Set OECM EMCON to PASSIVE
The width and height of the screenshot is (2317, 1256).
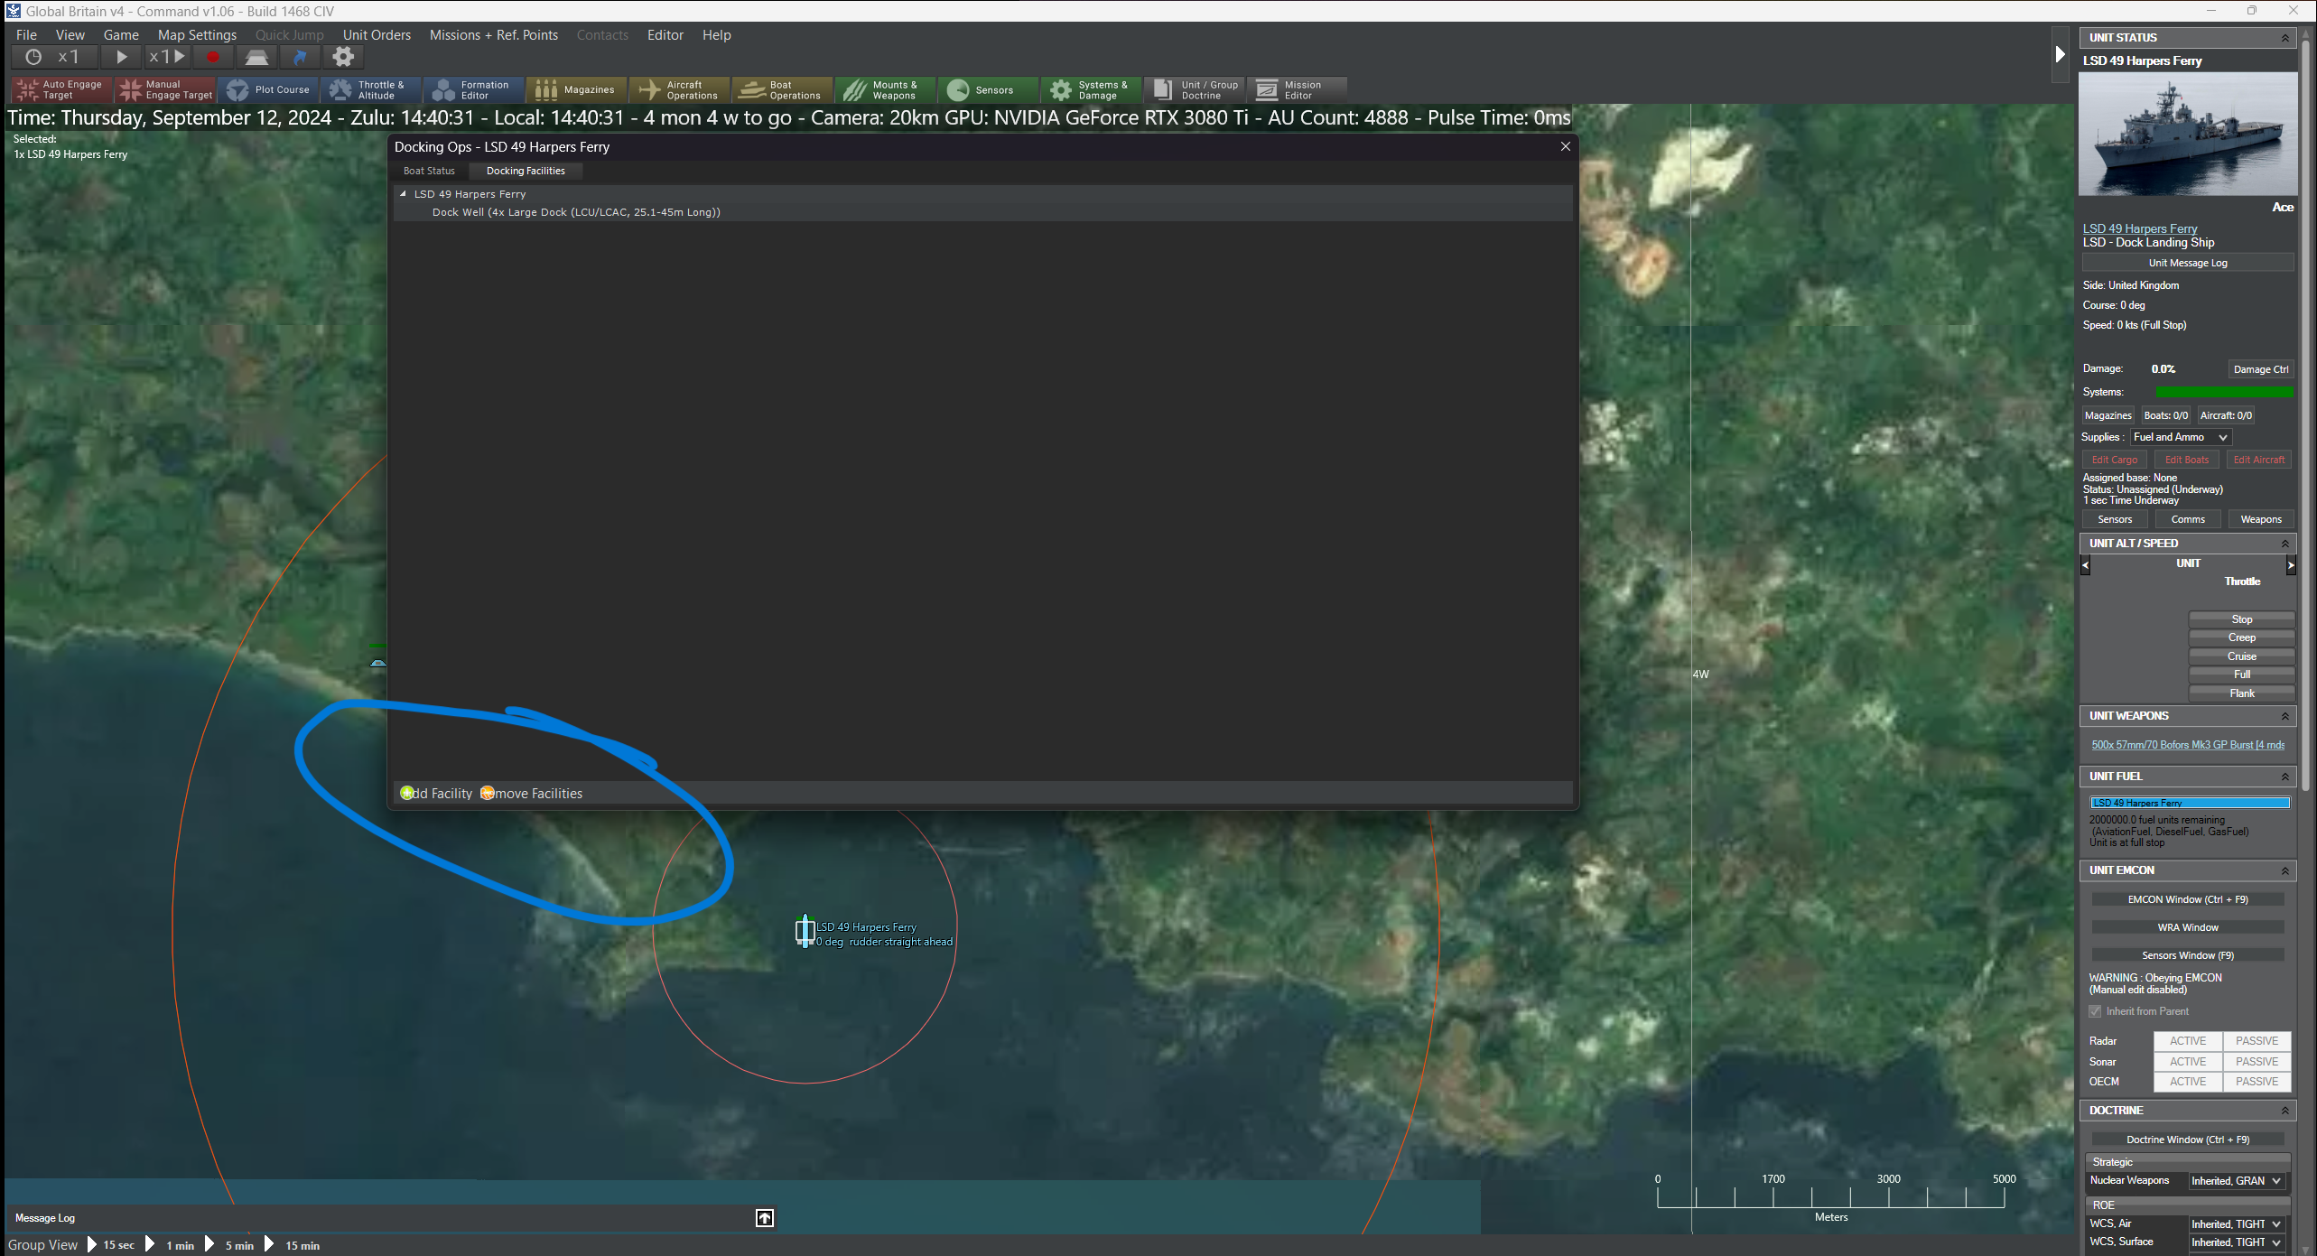click(2257, 1082)
